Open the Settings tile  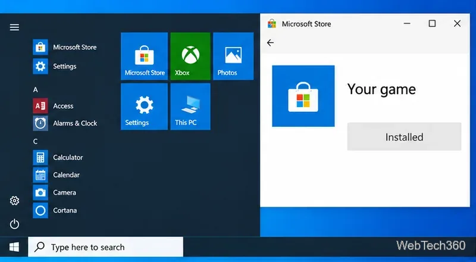[x=144, y=107]
